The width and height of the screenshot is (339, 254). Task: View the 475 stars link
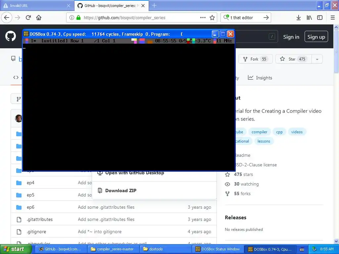click(243, 175)
